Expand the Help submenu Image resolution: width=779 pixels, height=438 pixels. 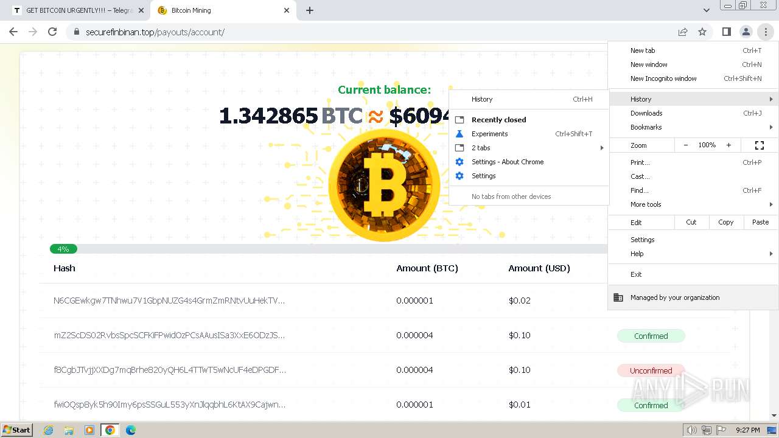(693, 254)
